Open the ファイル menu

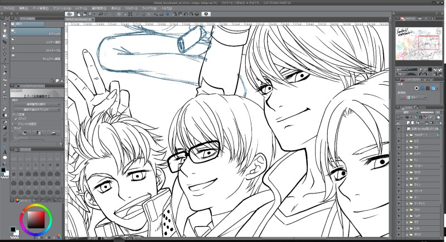[x=8, y=8]
